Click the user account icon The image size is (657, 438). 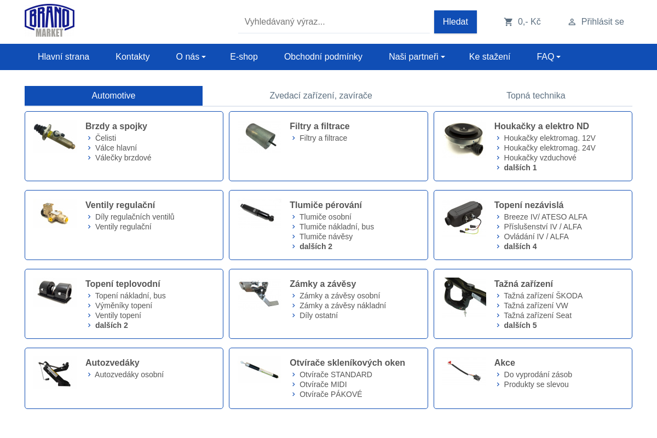coord(572,22)
